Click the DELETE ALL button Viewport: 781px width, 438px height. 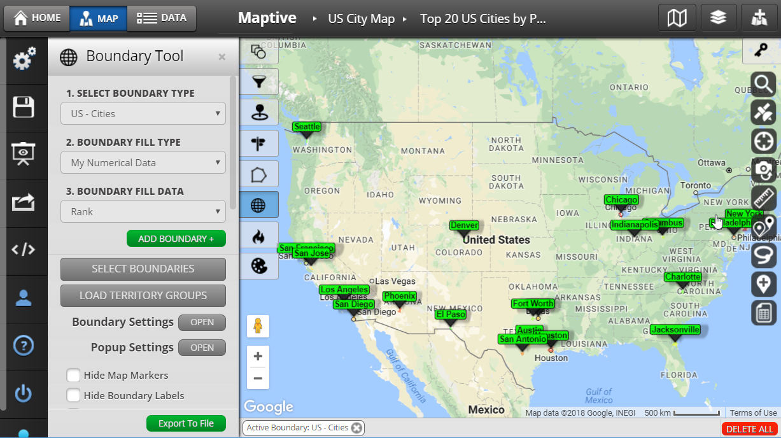tap(750, 429)
